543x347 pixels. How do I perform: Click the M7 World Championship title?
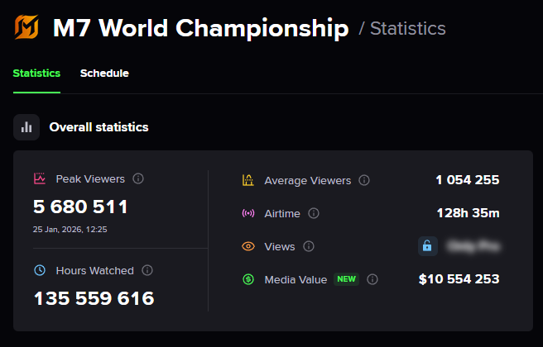pyautogui.click(x=200, y=29)
